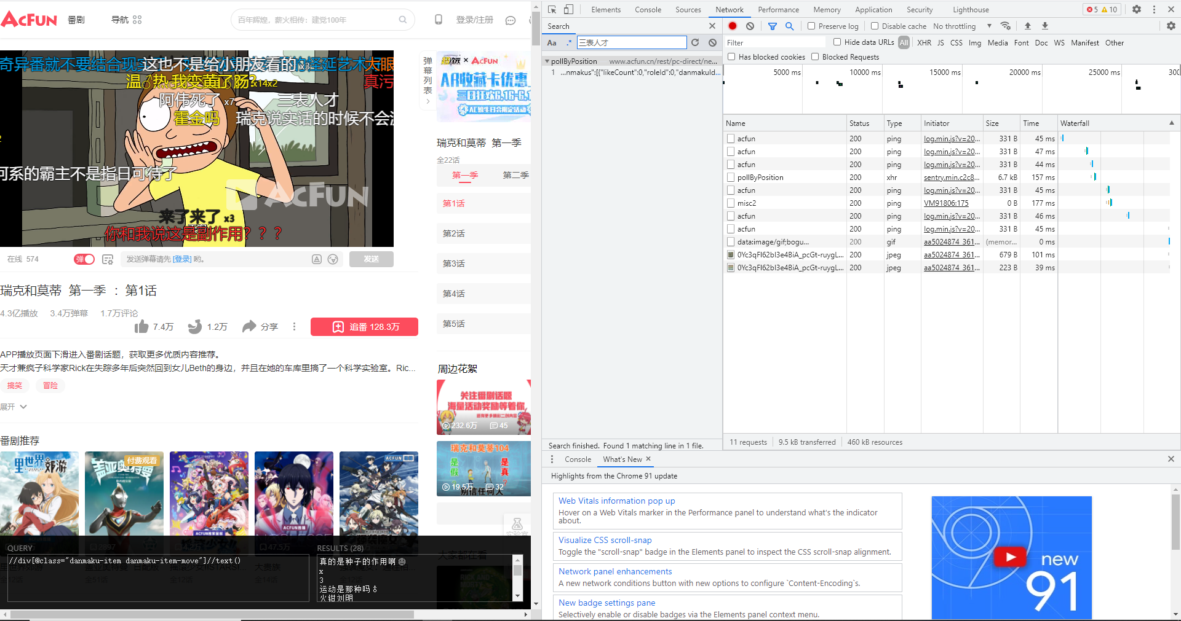Click the Network filter text input
This screenshot has width=1181, height=621.
coord(775,42)
